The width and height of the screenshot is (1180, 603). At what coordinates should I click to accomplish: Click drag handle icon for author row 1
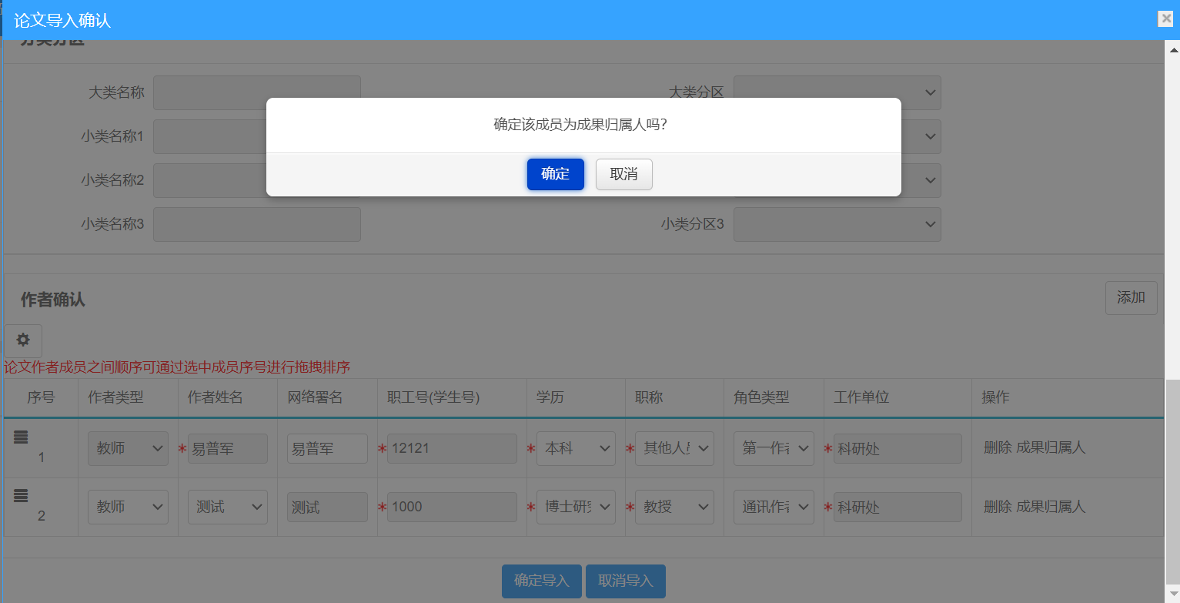point(21,437)
